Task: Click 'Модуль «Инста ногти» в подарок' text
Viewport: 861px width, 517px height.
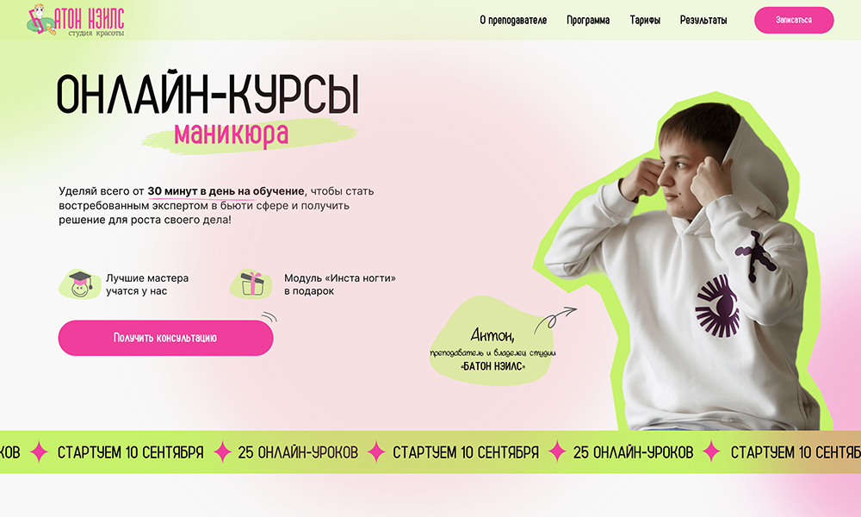Action: 339,284
